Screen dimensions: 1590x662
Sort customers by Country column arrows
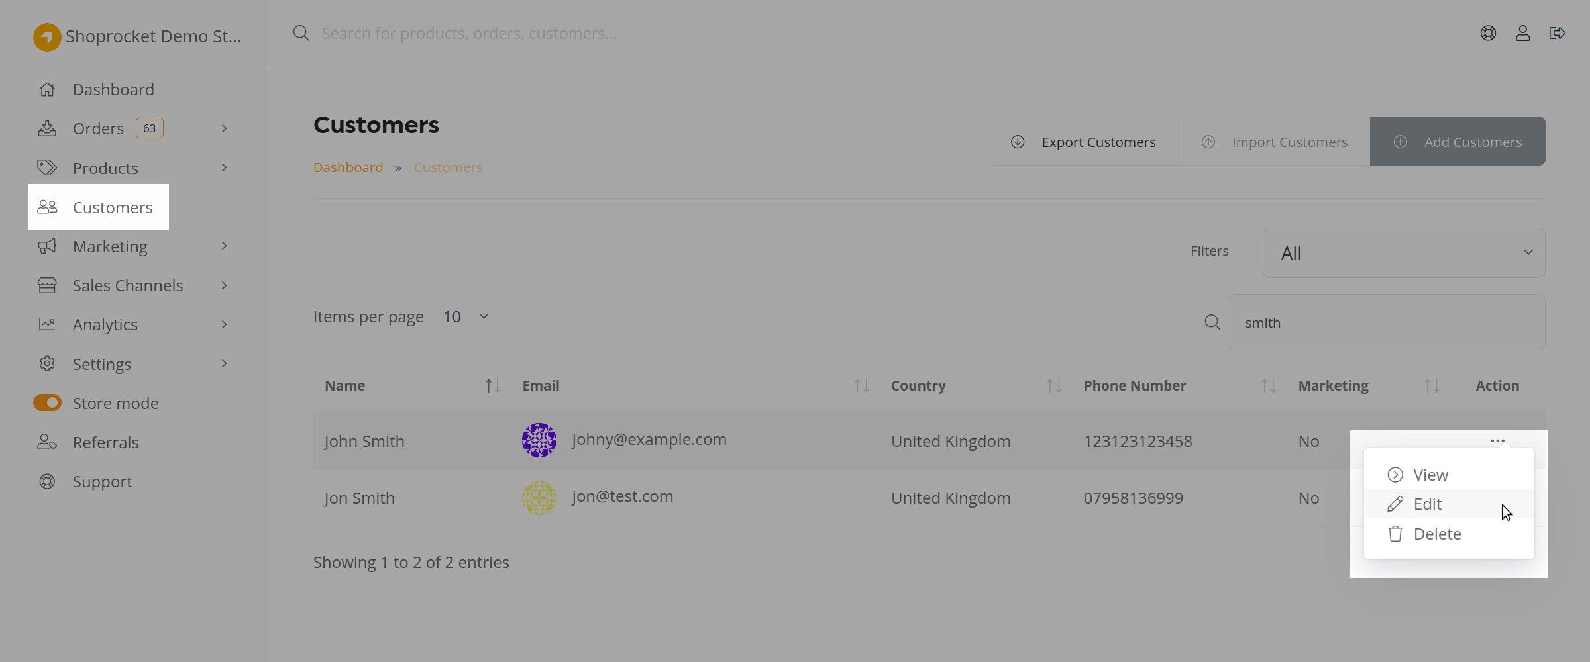click(1053, 385)
